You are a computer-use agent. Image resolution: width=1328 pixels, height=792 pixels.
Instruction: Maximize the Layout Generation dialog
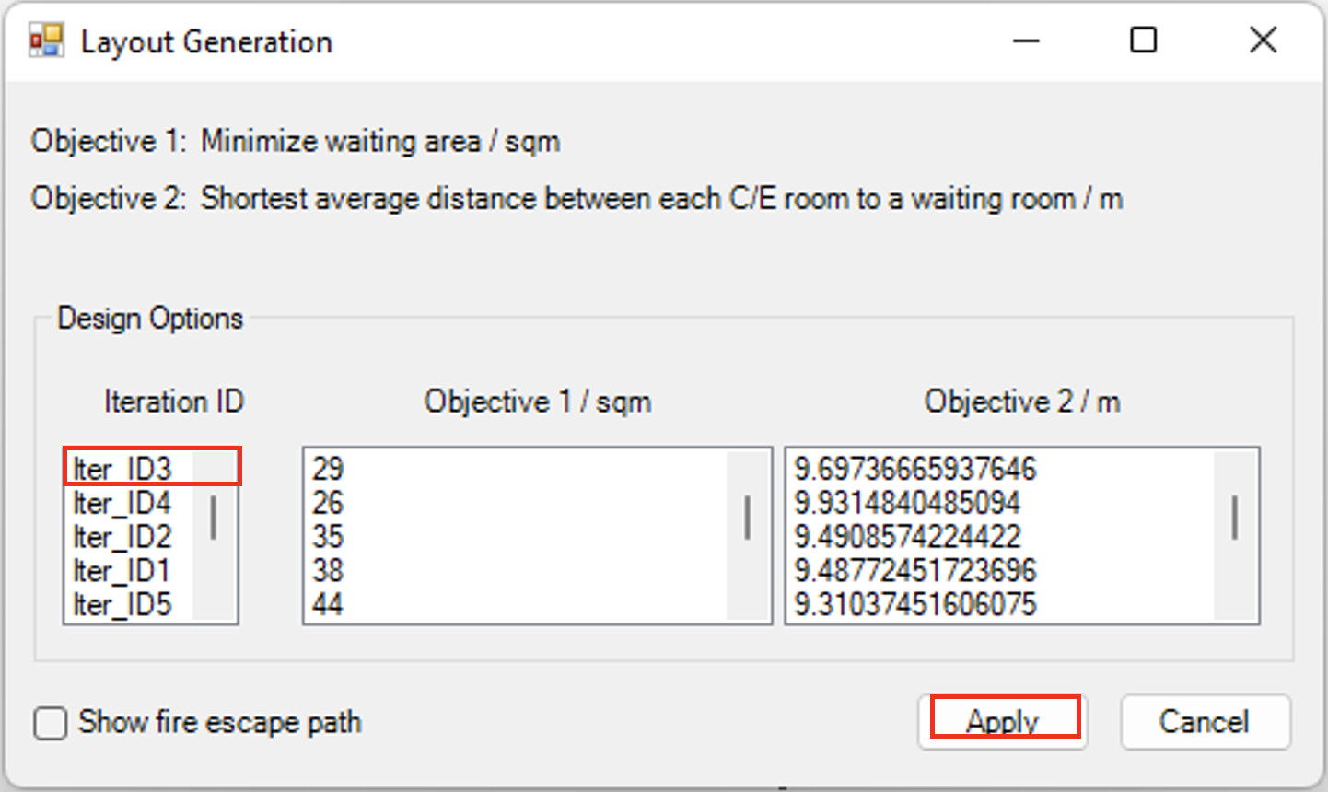1143,41
